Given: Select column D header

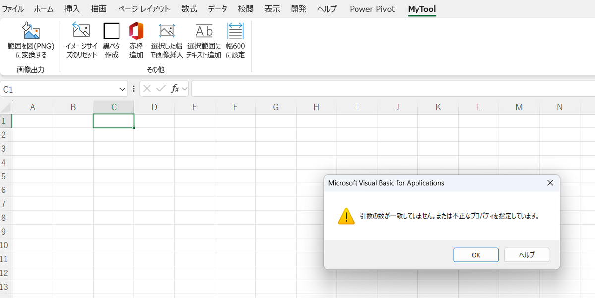Looking at the screenshot, I should (154, 107).
